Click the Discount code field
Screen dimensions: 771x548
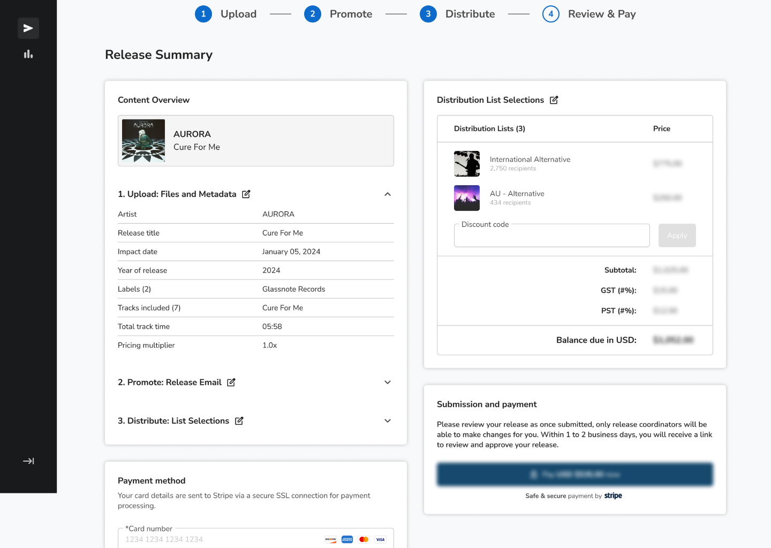click(x=551, y=236)
